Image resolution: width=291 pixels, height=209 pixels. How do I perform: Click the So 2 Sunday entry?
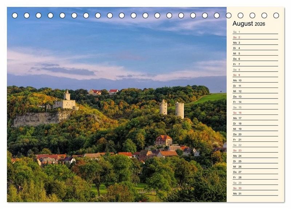(x=255, y=37)
